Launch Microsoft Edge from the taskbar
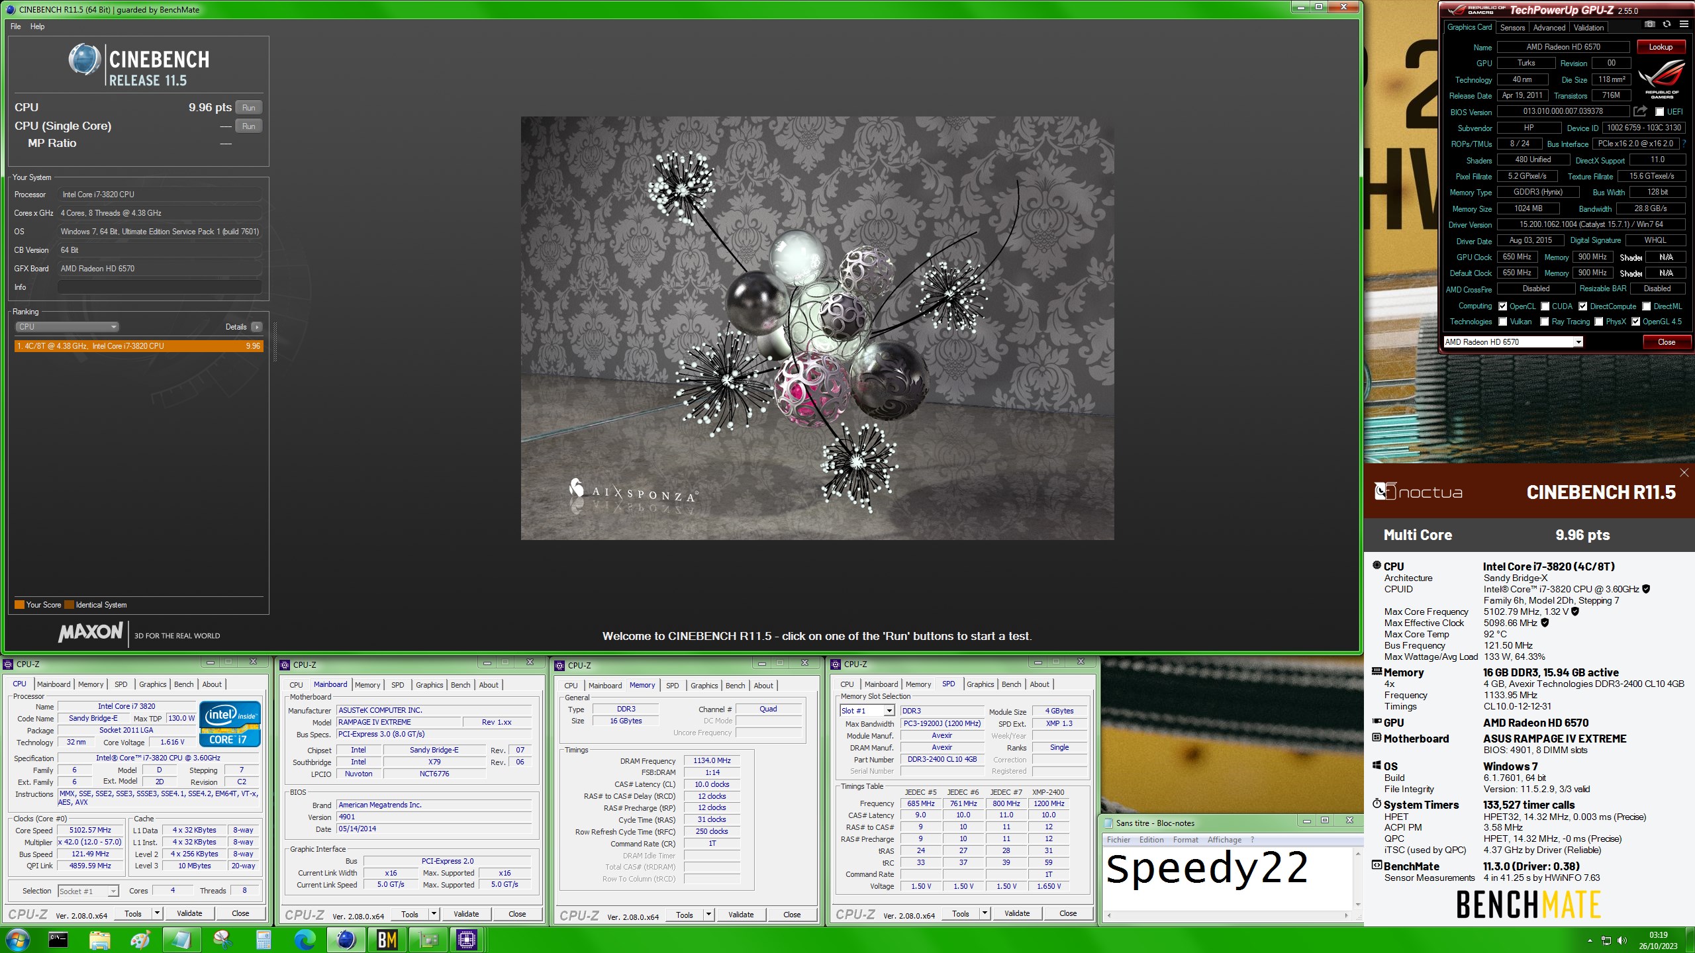The height and width of the screenshot is (953, 1695). tap(305, 940)
